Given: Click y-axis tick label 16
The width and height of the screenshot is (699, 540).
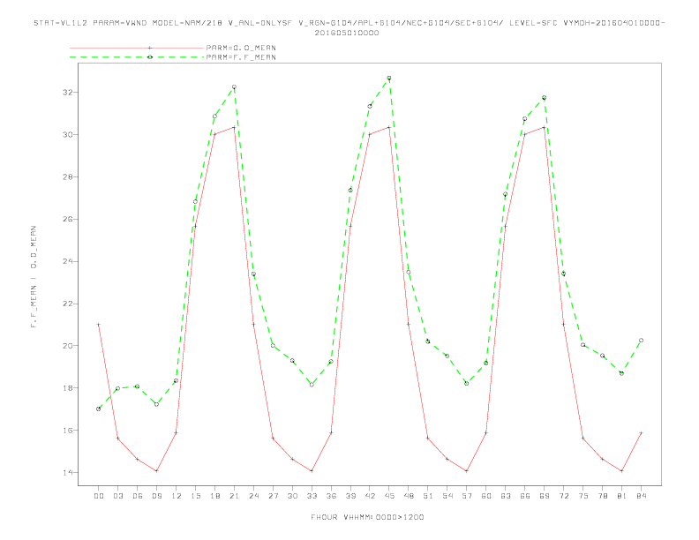Looking at the screenshot, I should point(68,431).
